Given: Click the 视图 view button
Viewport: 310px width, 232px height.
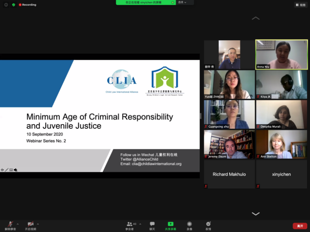Looking at the screenshot, I should click(x=301, y=5).
